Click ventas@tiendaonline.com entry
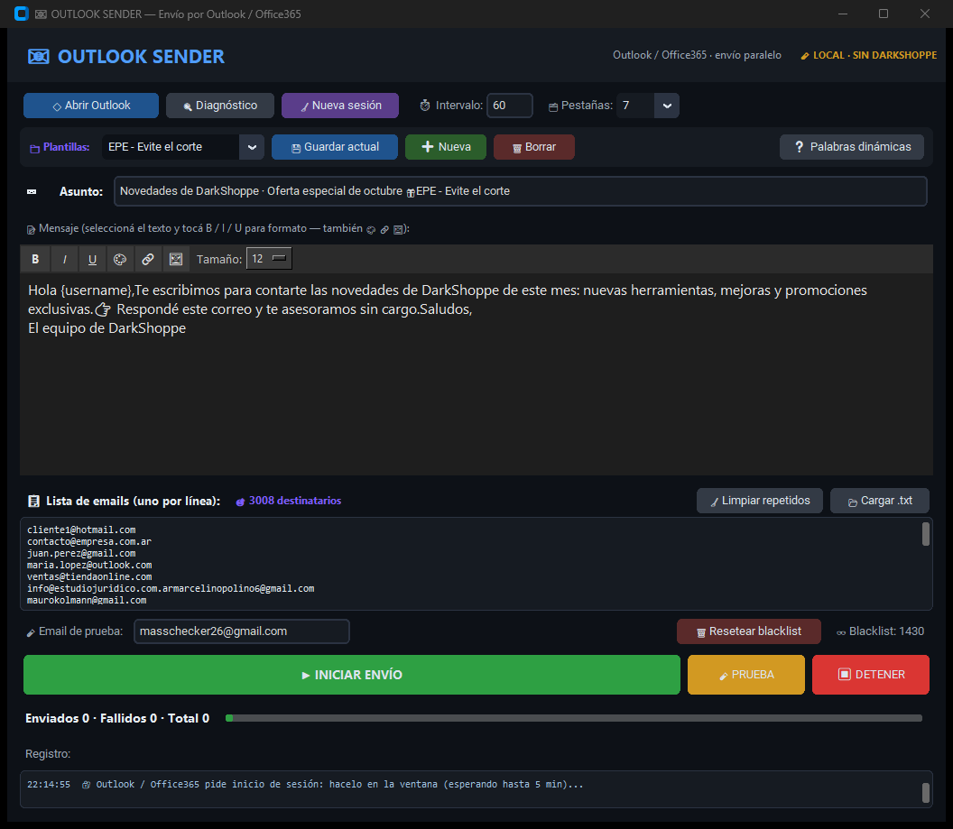The image size is (953, 829). click(x=89, y=577)
